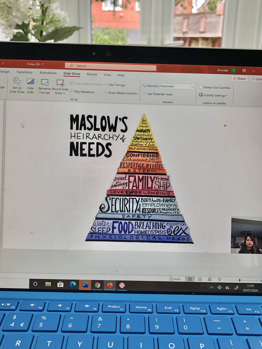Switch to Slide Sorter view icon
This screenshot has height=349, width=262.
point(200,279)
